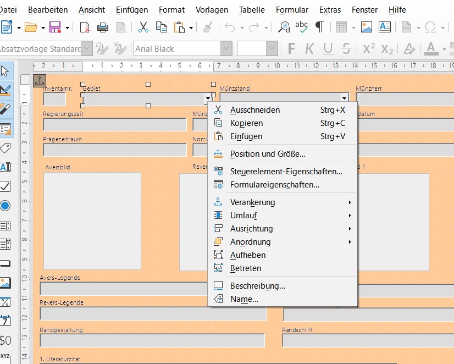Export directly as PDF icon

click(x=85, y=27)
